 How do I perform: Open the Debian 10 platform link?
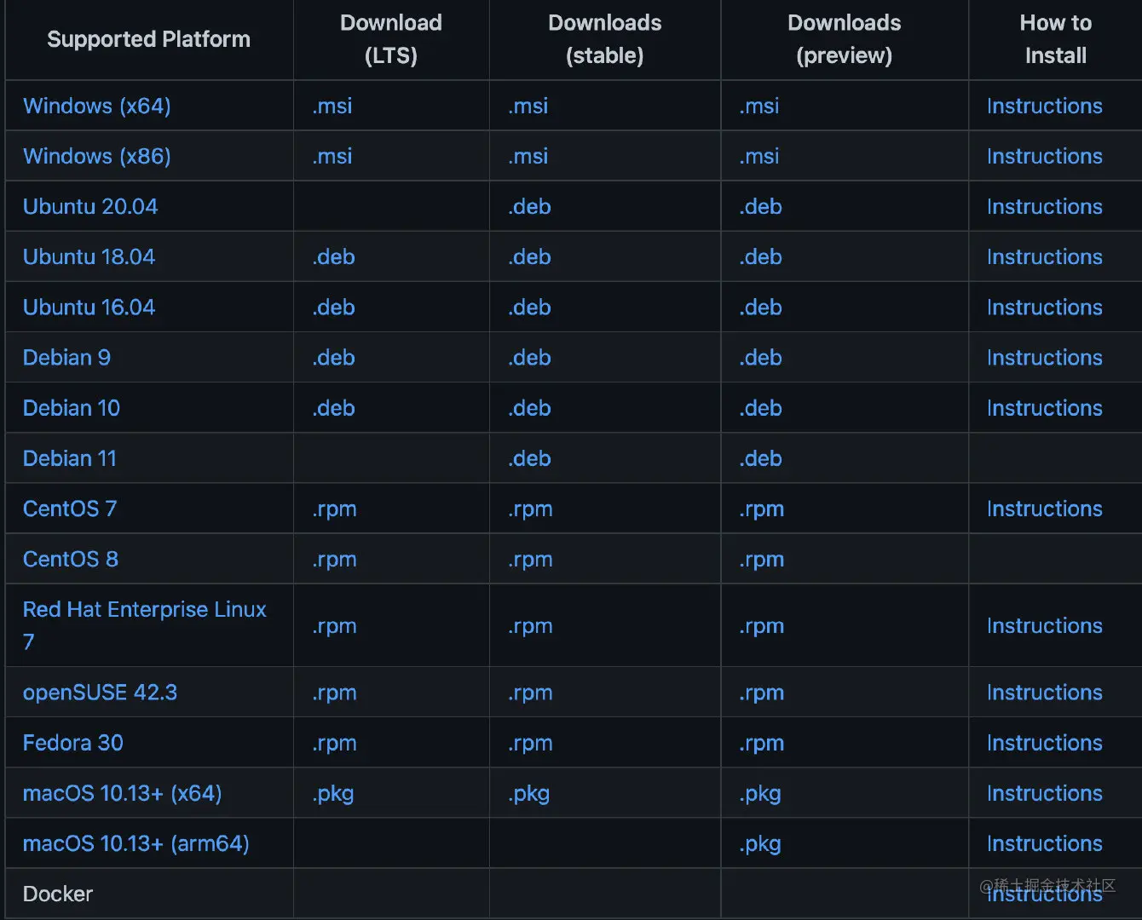tap(72, 407)
